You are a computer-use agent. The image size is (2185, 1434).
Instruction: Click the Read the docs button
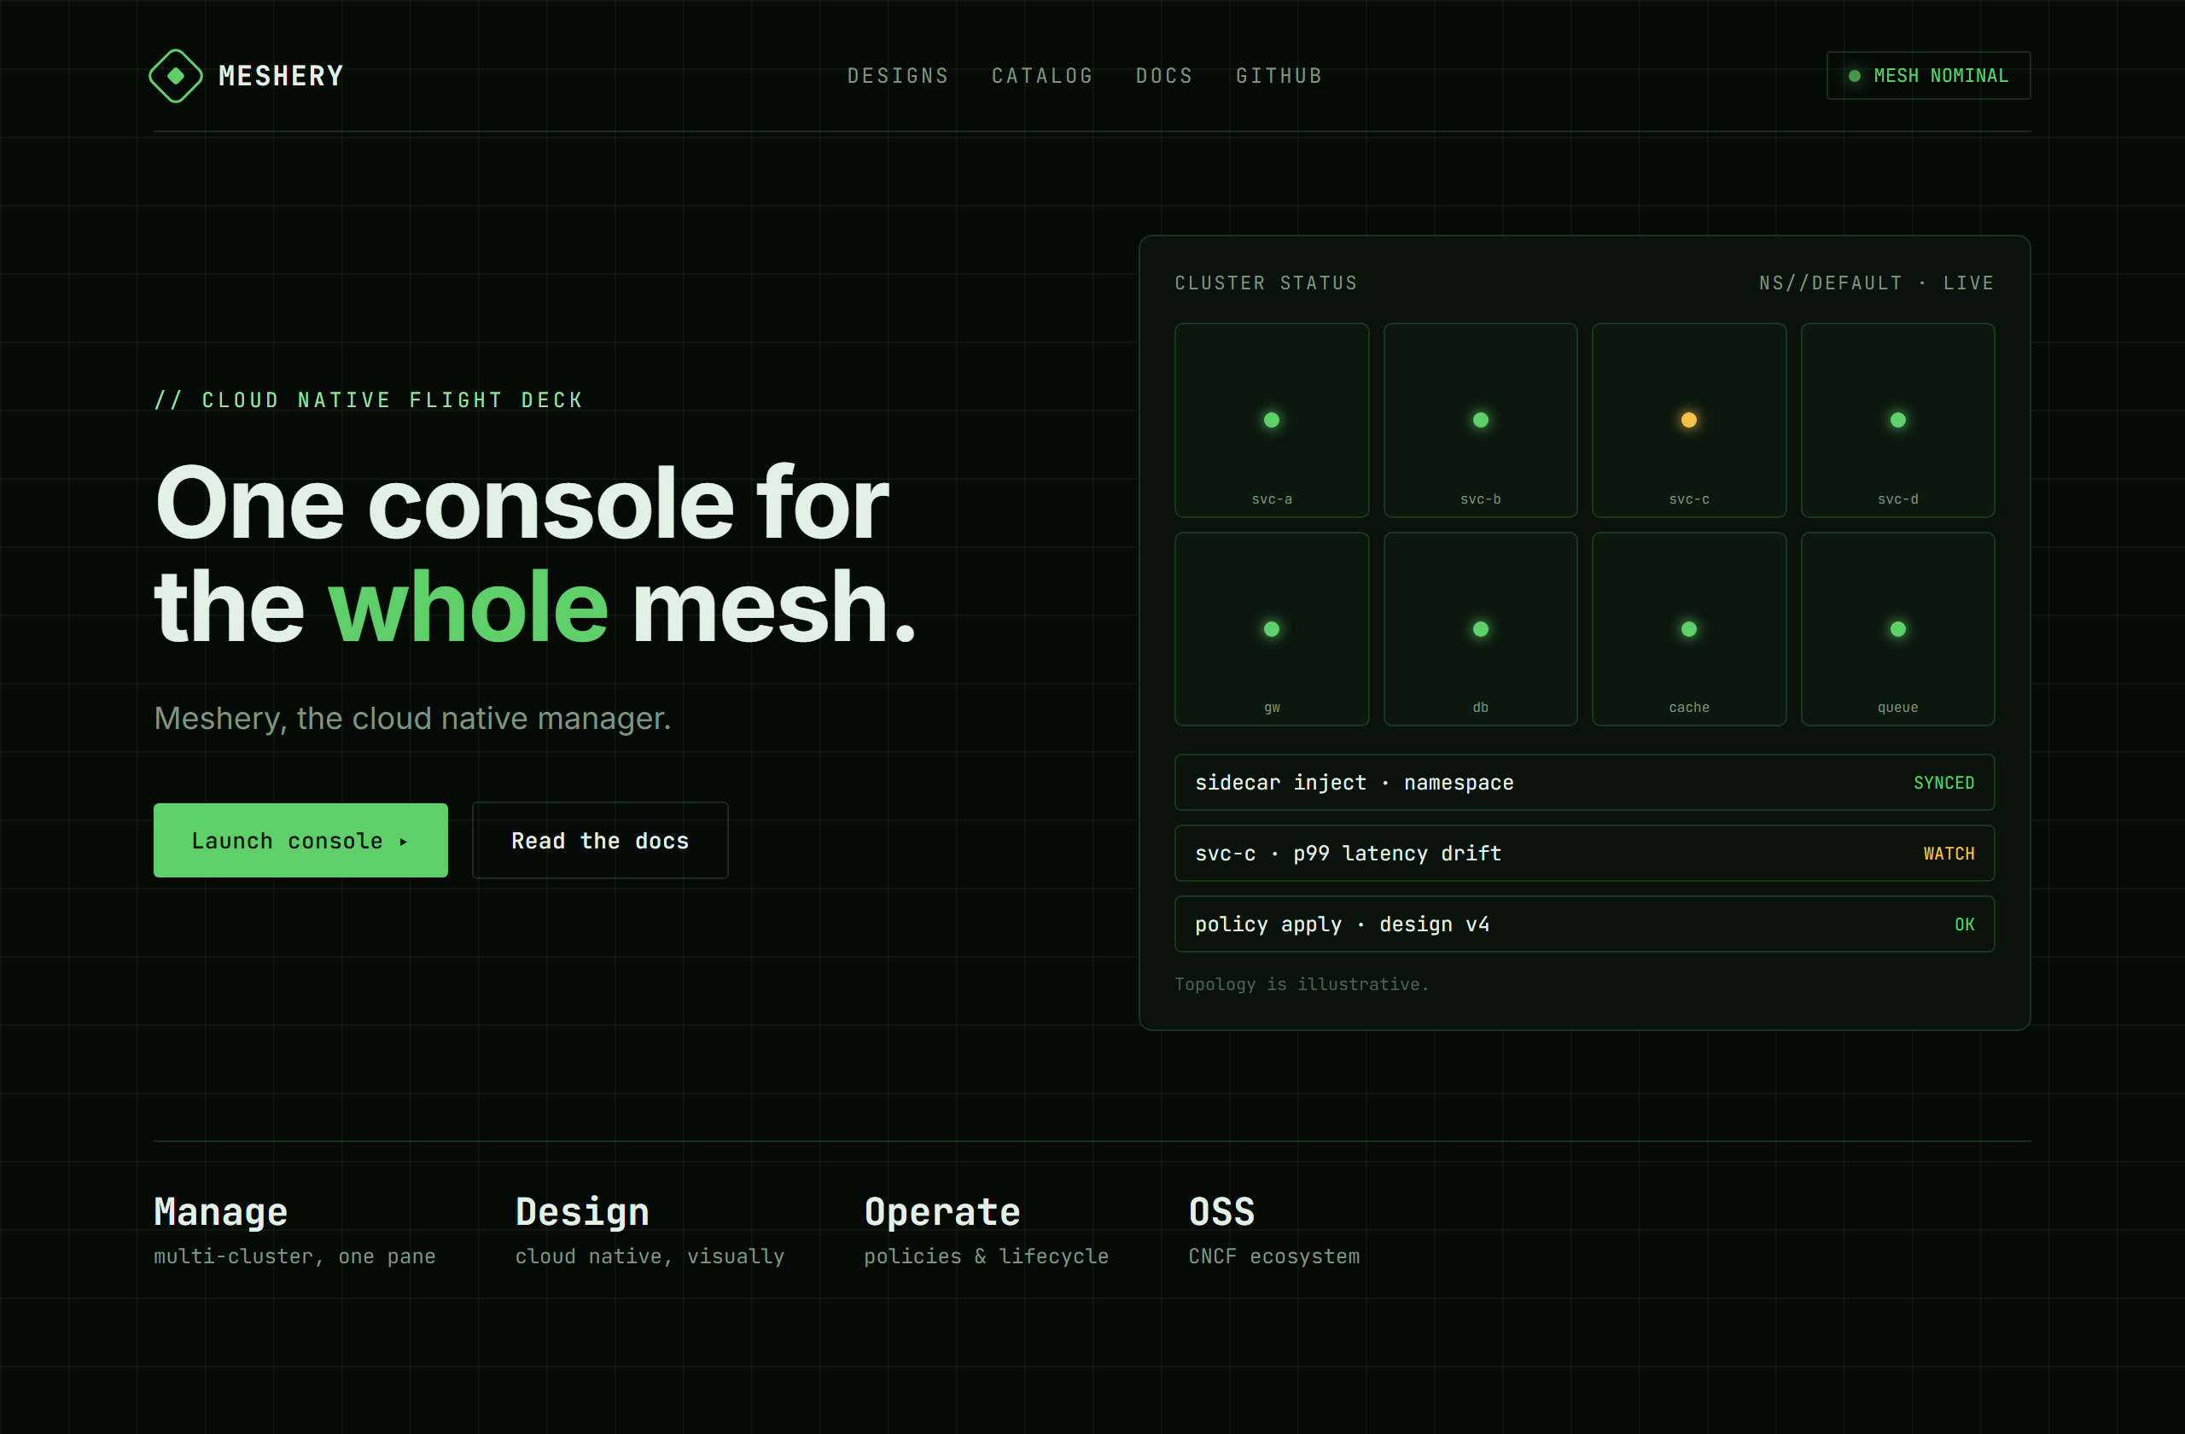tap(599, 840)
